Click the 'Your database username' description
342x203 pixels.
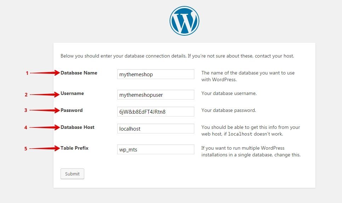point(229,93)
